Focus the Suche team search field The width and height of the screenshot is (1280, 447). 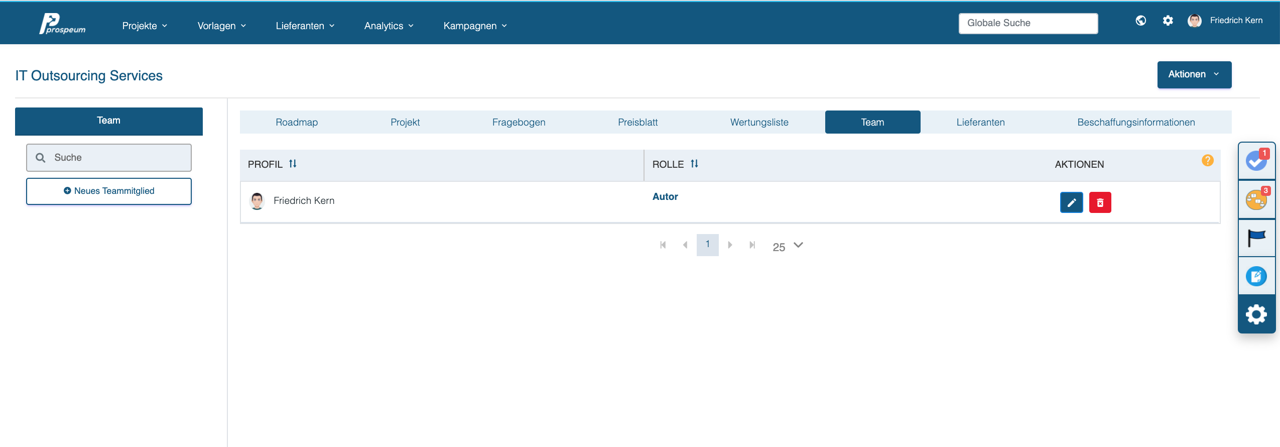(x=109, y=158)
